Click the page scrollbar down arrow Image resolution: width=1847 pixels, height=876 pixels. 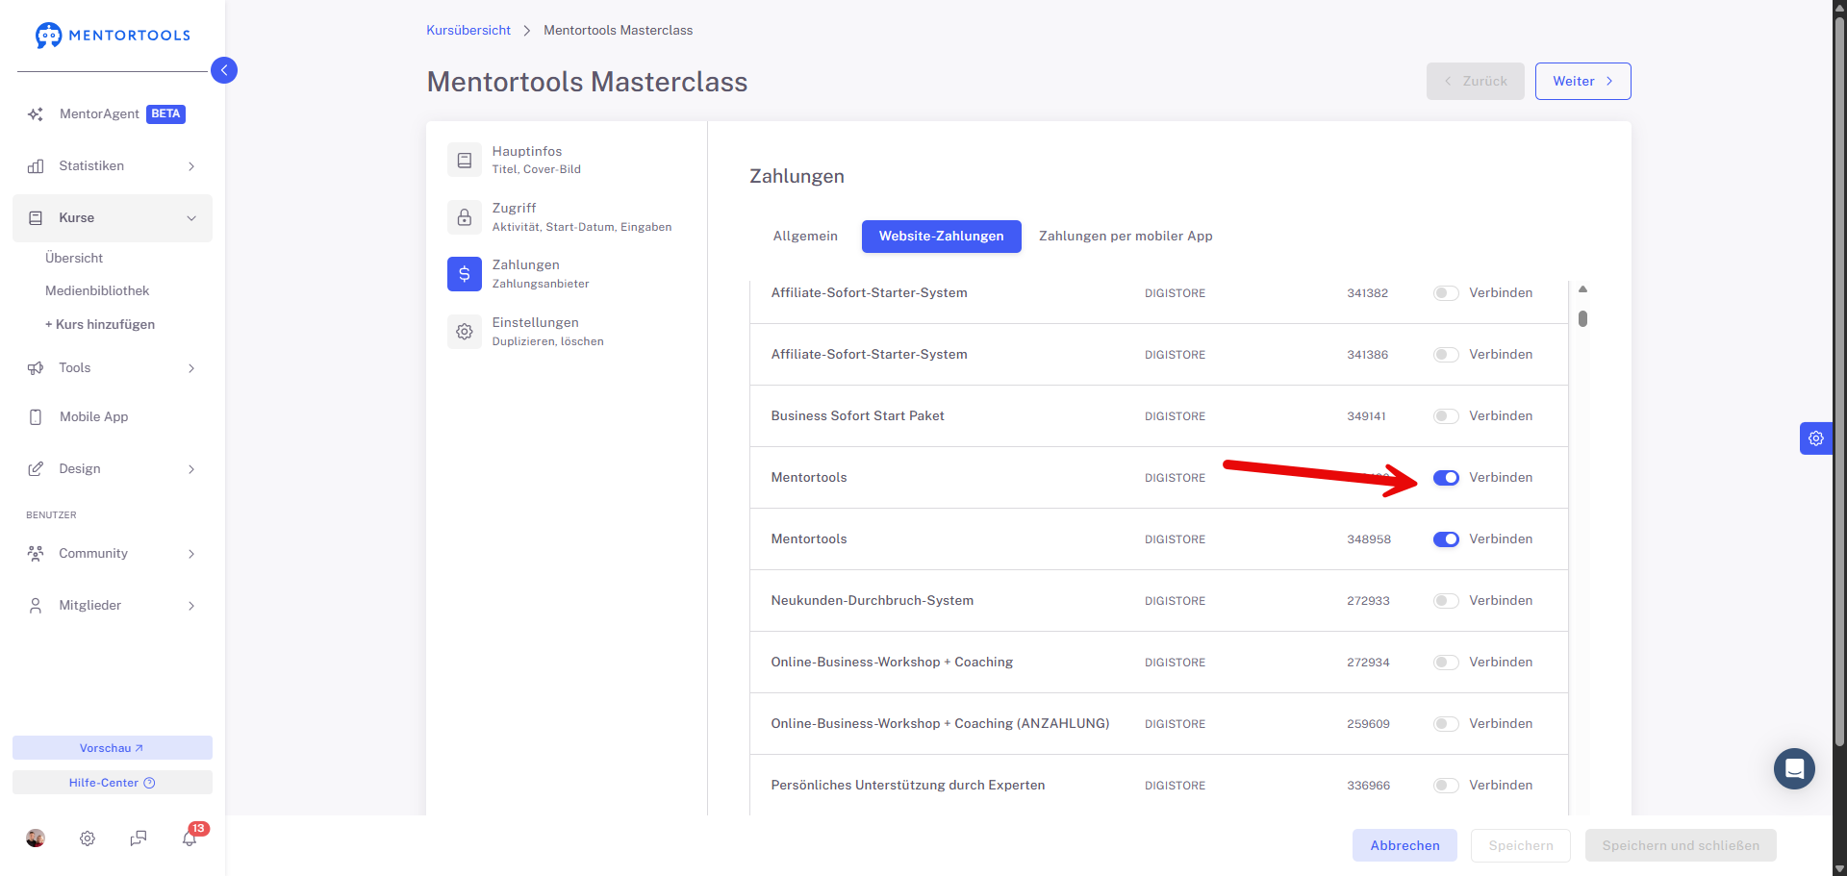pyautogui.click(x=1840, y=869)
